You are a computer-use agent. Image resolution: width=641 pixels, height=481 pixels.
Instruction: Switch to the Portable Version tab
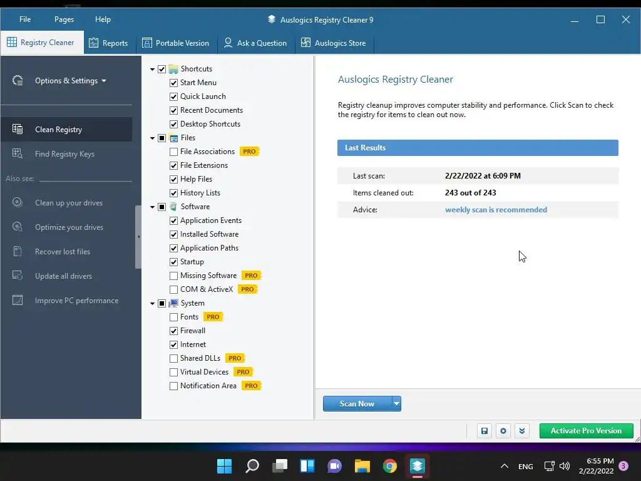point(175,43)
